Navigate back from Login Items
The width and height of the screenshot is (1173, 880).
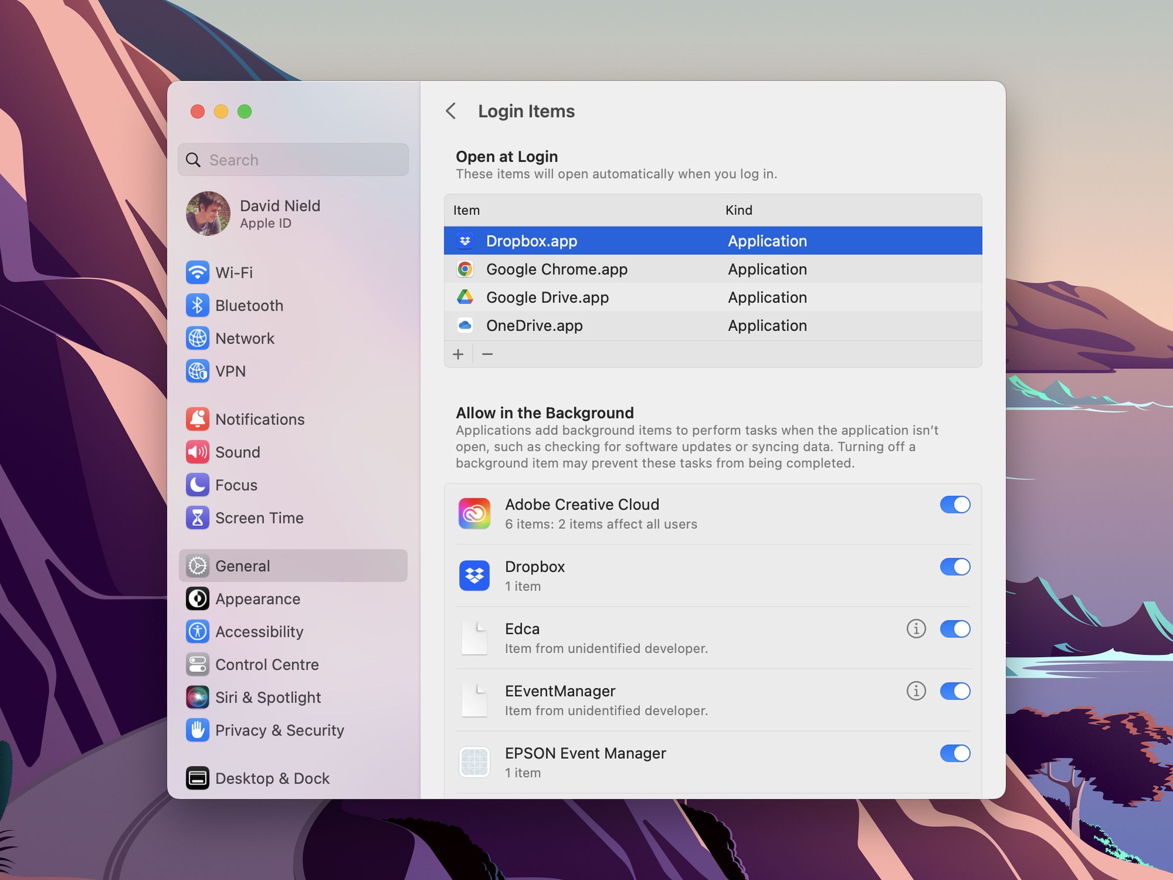click(450, 111)
